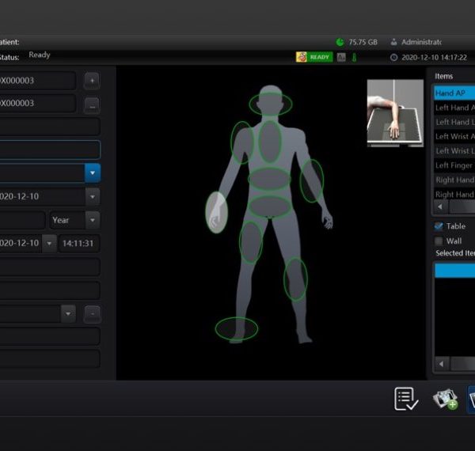
Task: Select the foot region on body diagram
Action: 237,328
